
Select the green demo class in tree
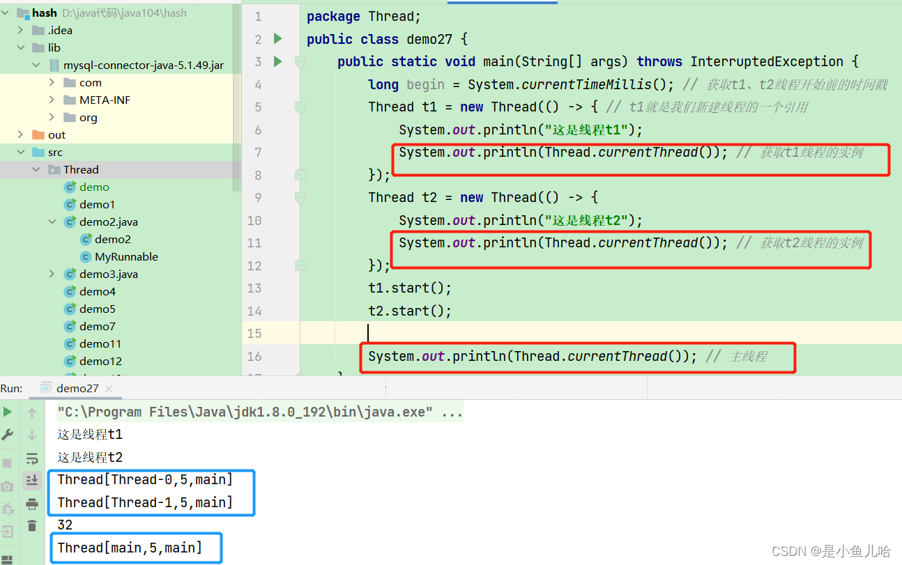click(x=94, y=187)
